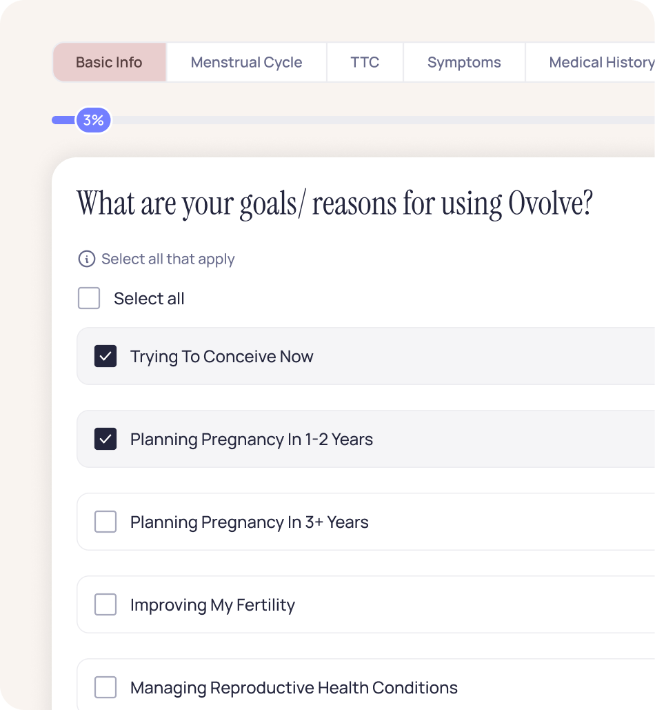Select the Symptoms tab
The width and height of the screenshot is (655, 710).
pyautogui.click(x=464, y=63)
